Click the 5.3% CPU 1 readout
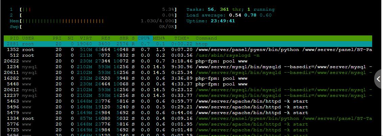The width and height of the screenshot is (383, 136). (x=168, y=9)
